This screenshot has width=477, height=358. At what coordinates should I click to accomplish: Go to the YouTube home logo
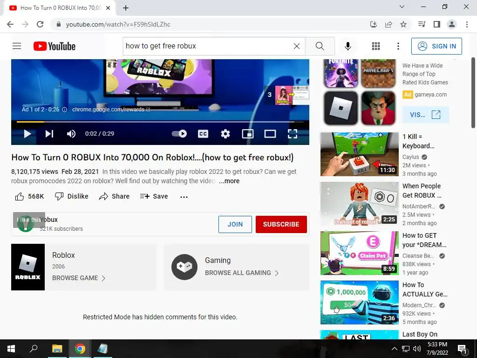(x=55, y=46)
